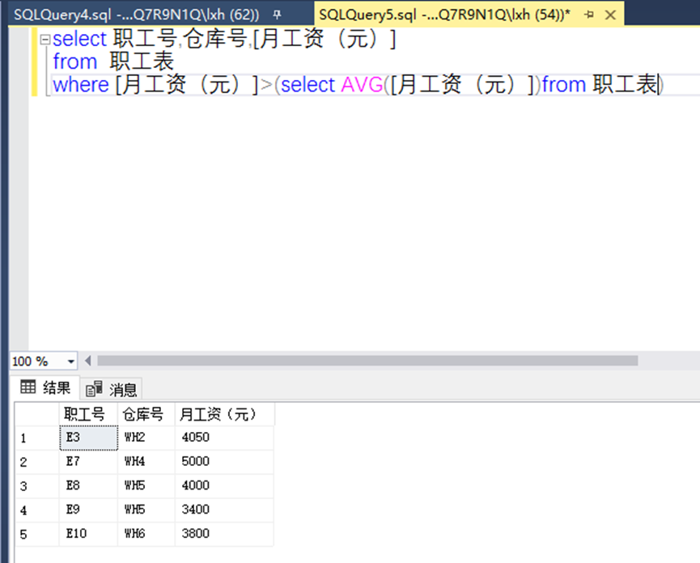This screenshot has width=700, height=563.
Task: Pin the SQLQuery4.sql tab
Action: pos(277,15)
